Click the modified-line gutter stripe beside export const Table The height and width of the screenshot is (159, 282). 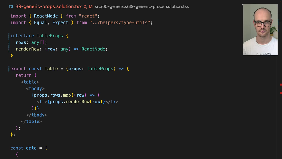(9, 69)
